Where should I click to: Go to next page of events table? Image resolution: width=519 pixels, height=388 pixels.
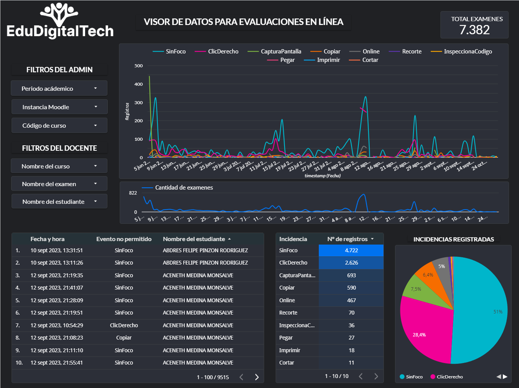click(257, 377)
